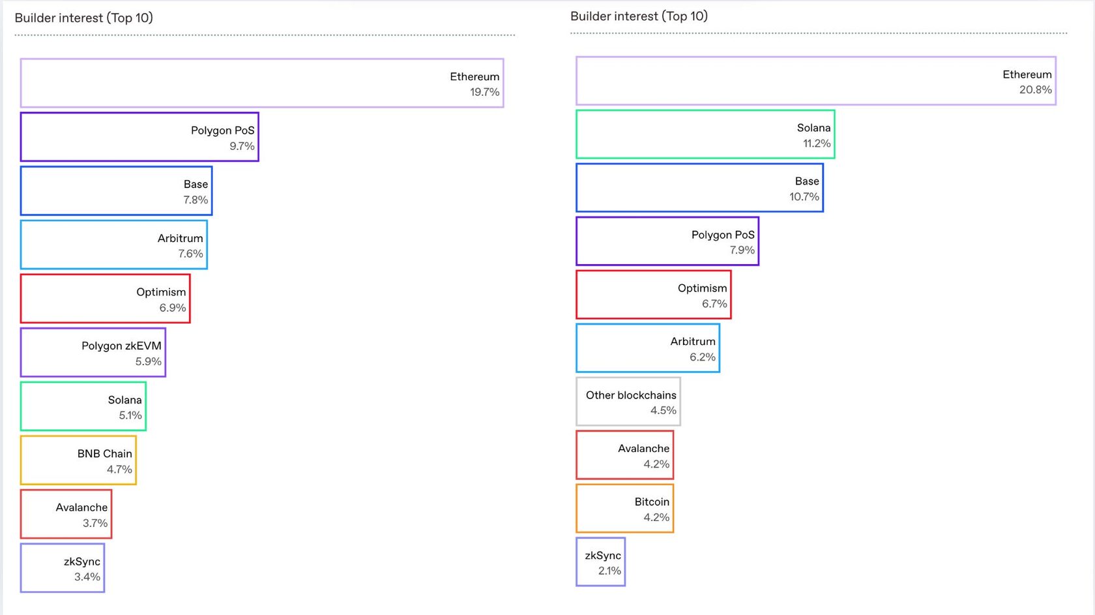
Task: Select the Optimism 6.7% bar
Action: coord(654,295)
